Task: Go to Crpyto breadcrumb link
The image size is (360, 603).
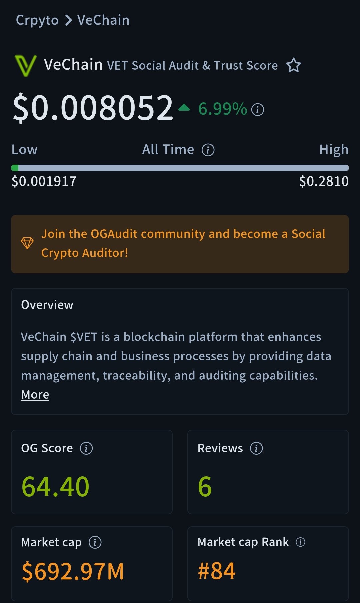Action: 37,20
